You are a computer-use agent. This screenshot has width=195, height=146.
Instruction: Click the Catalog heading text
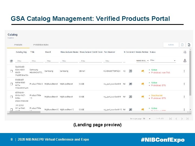(12, 35)
